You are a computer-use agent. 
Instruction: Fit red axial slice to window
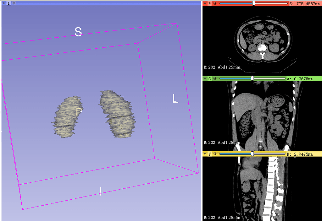click(215, 3)
